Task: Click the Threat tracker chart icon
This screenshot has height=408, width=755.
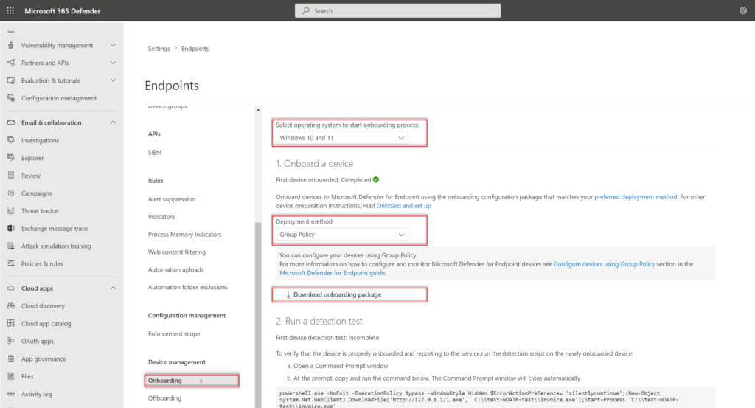Action: [x=11, y=210]
